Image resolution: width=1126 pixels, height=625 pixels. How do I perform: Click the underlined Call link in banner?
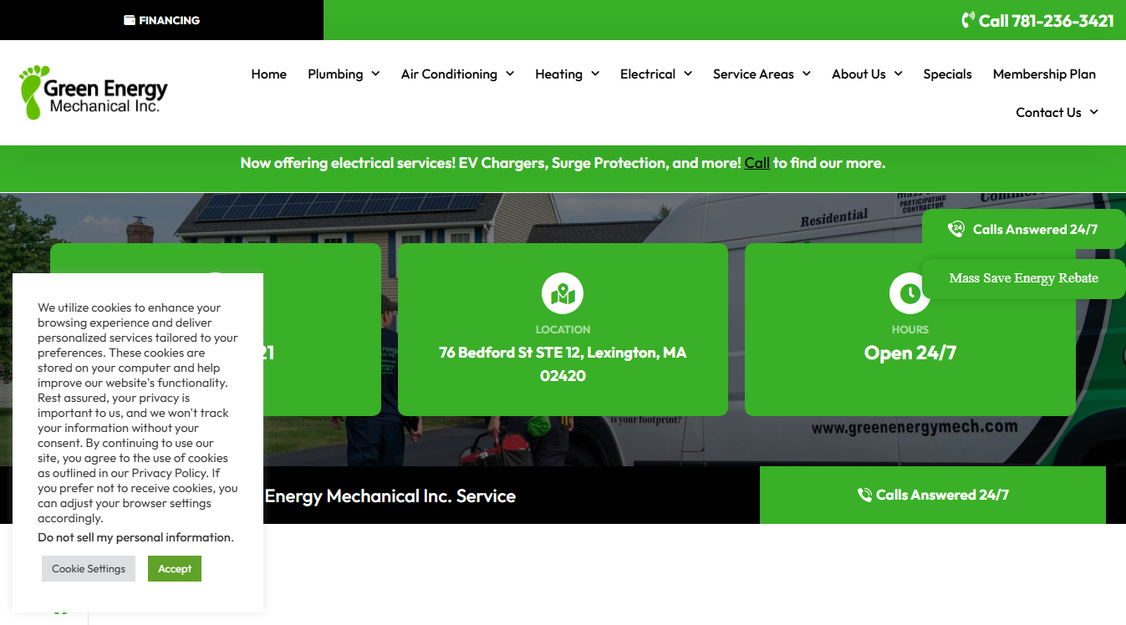click(757, 163)
